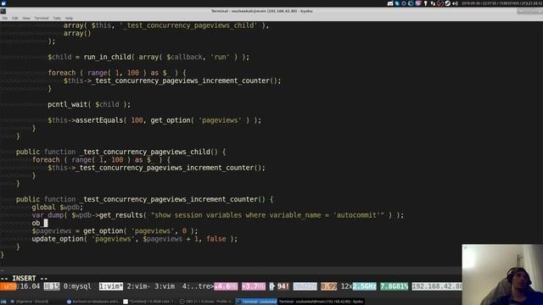This screenshot has width=543, height=305.
Task: Click the 192.168.42.80 IP address indicator
Action: pyautogui.click(x=437, y=286)
